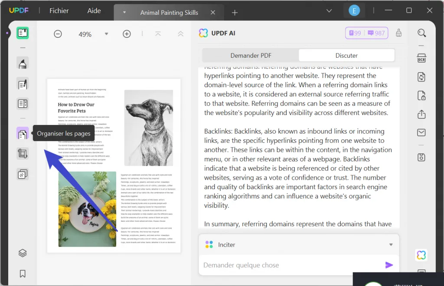The width and height of the screenshot is (444, 286).
Task: Switch to the Discuter tab
Action: pos(346,55)
